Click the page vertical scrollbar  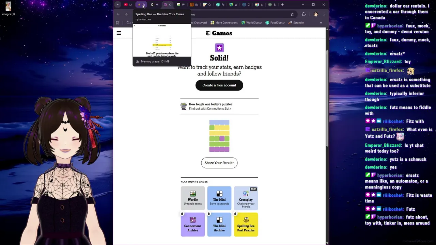327,99
